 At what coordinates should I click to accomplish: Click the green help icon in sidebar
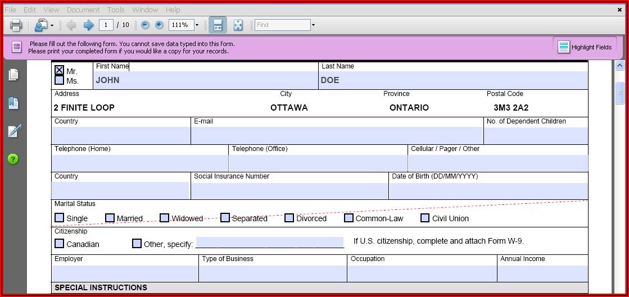coord(13,159)
